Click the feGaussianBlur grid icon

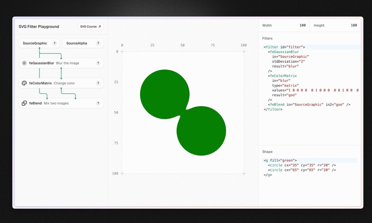24,63
